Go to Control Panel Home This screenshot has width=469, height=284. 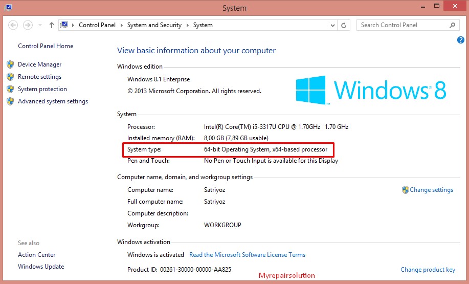click(46, 46)
